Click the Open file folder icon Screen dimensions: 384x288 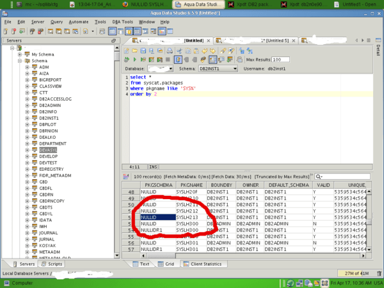point(134,51)
